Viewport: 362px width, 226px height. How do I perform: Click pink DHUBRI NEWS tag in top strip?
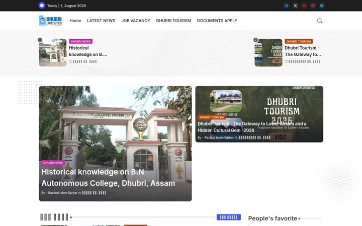click(81, 41)
